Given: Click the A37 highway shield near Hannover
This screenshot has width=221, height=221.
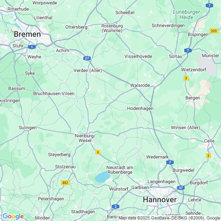Looking at the screenshot, I should click(181, 188).
